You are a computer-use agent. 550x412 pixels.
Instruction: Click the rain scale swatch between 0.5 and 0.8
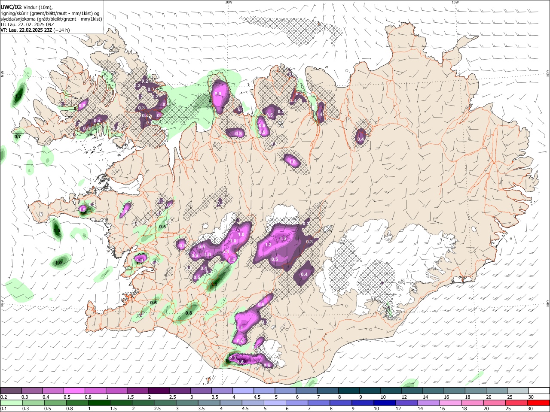pyautogui.click(x=55, y=403)
